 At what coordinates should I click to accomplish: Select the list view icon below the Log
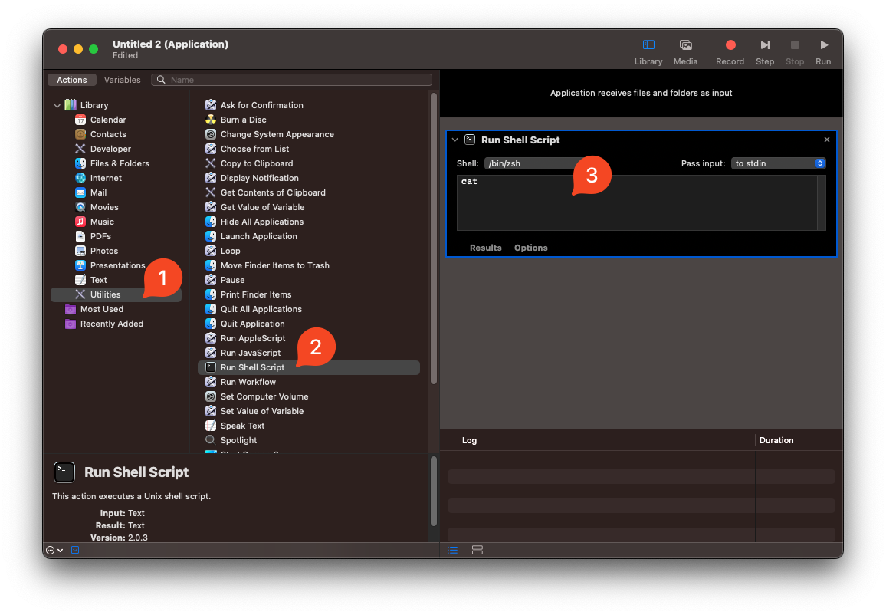point(452,550)
